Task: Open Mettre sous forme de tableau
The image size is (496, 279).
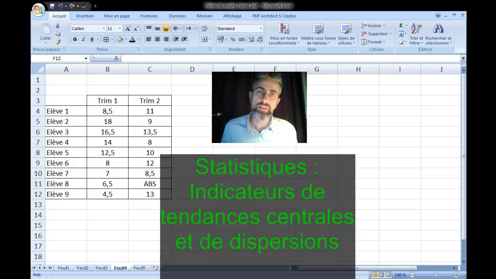Action: point(318,34)
